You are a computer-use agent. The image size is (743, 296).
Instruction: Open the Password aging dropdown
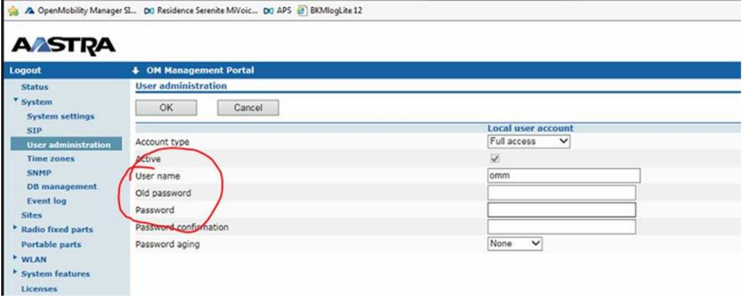click(x=515, y=244)
